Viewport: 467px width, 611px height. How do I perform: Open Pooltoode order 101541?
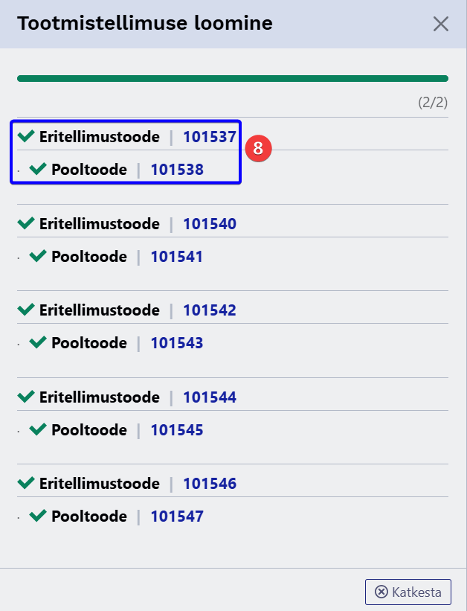[x=177, y=257]
